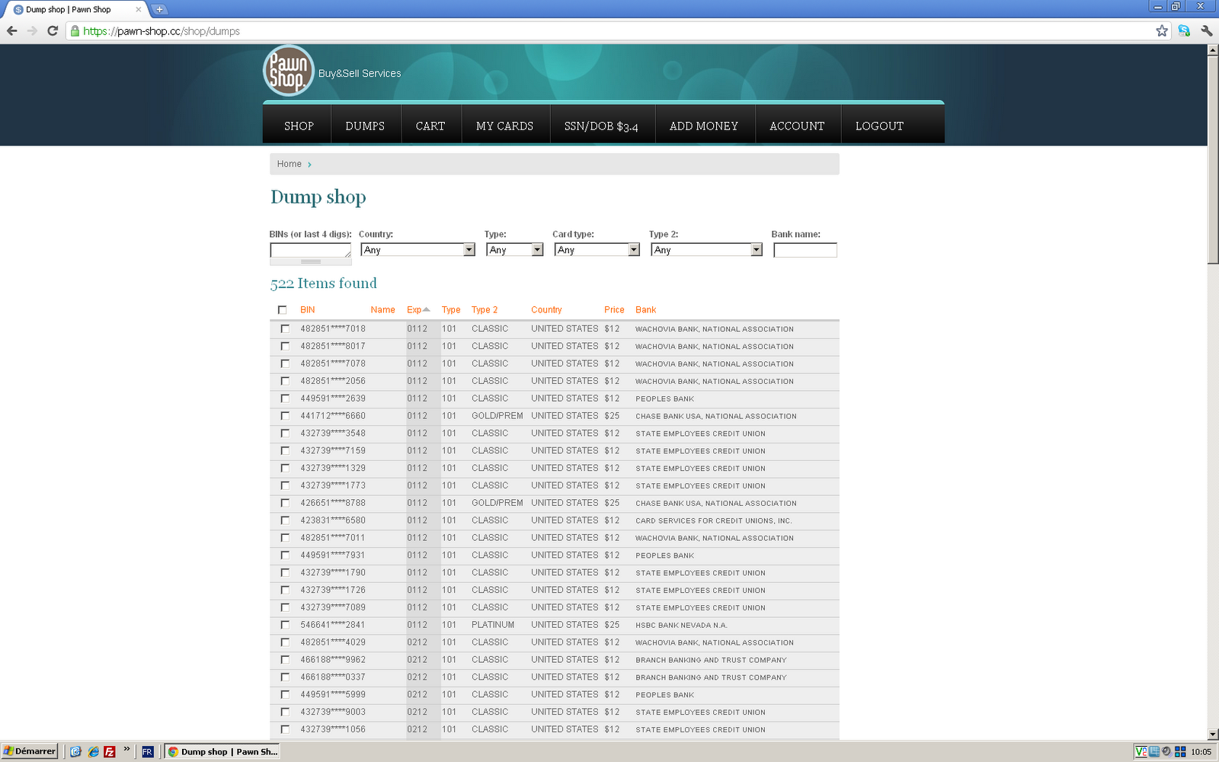
Task: Open the CART menu item
Action: 430,126
